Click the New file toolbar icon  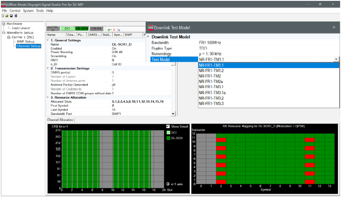(x=3, y=16)
